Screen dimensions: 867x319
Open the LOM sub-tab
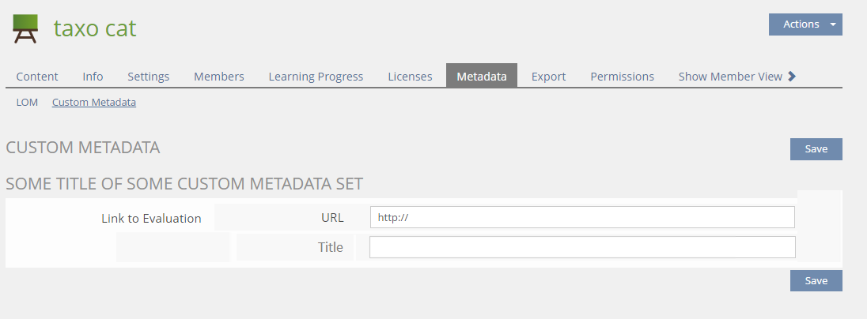27,103
